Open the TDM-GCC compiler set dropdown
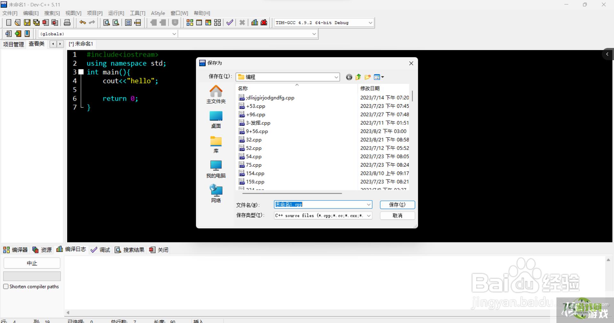 [370, 23]
